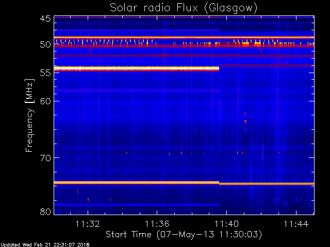
Task: Click the 11:40 time tick label
Action: [x=227, y=224]
